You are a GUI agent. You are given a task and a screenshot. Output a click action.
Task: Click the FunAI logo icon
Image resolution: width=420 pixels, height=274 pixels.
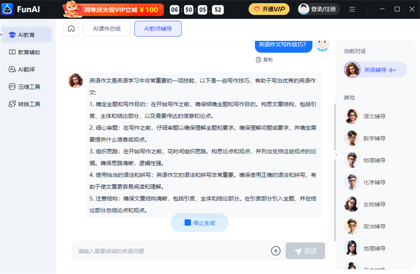[x=7, y=9]
